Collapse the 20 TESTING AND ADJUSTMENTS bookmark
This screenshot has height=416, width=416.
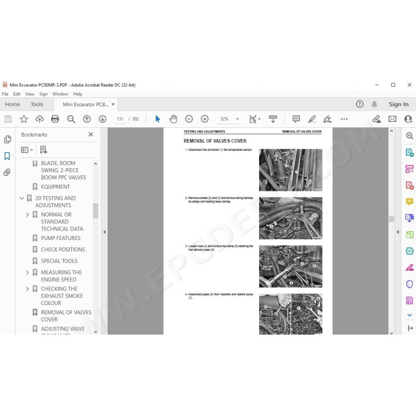click(22, 198)
